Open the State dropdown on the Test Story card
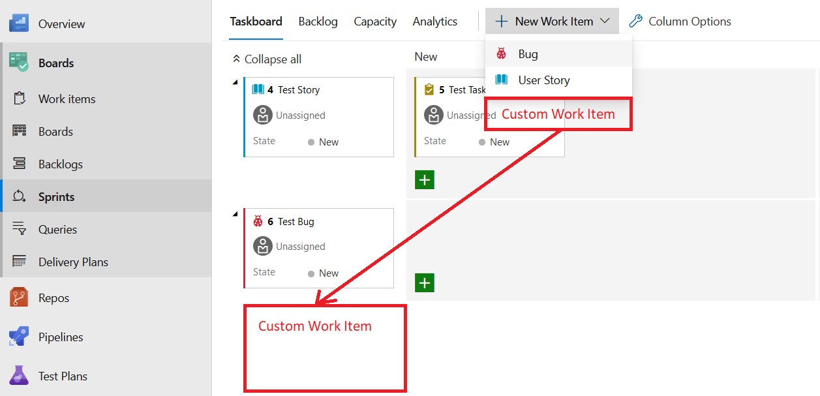The width and height of the screenshot is (820, 396). pos(323,142)
